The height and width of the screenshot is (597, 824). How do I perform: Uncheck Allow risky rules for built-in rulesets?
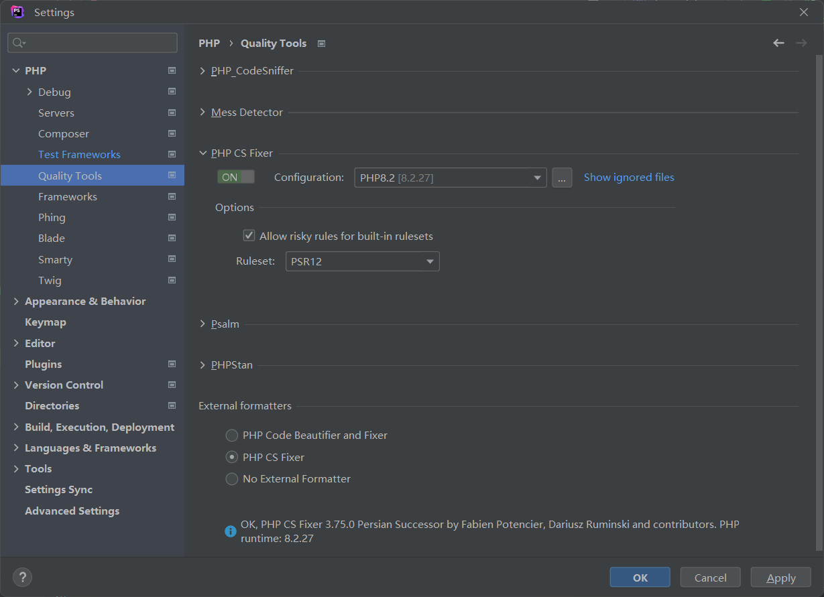(x=249, y=236)
